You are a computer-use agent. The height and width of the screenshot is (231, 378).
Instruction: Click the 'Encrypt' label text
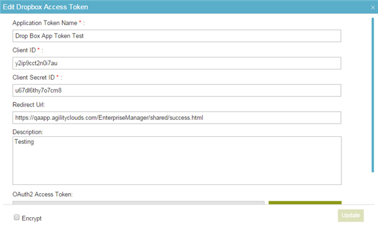coord(31,218)
